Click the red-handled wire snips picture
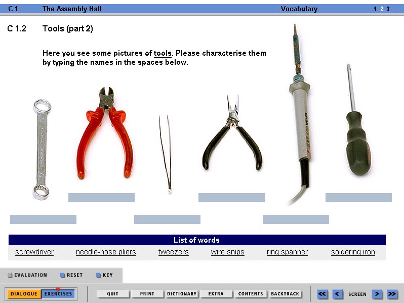 (105, 133)
